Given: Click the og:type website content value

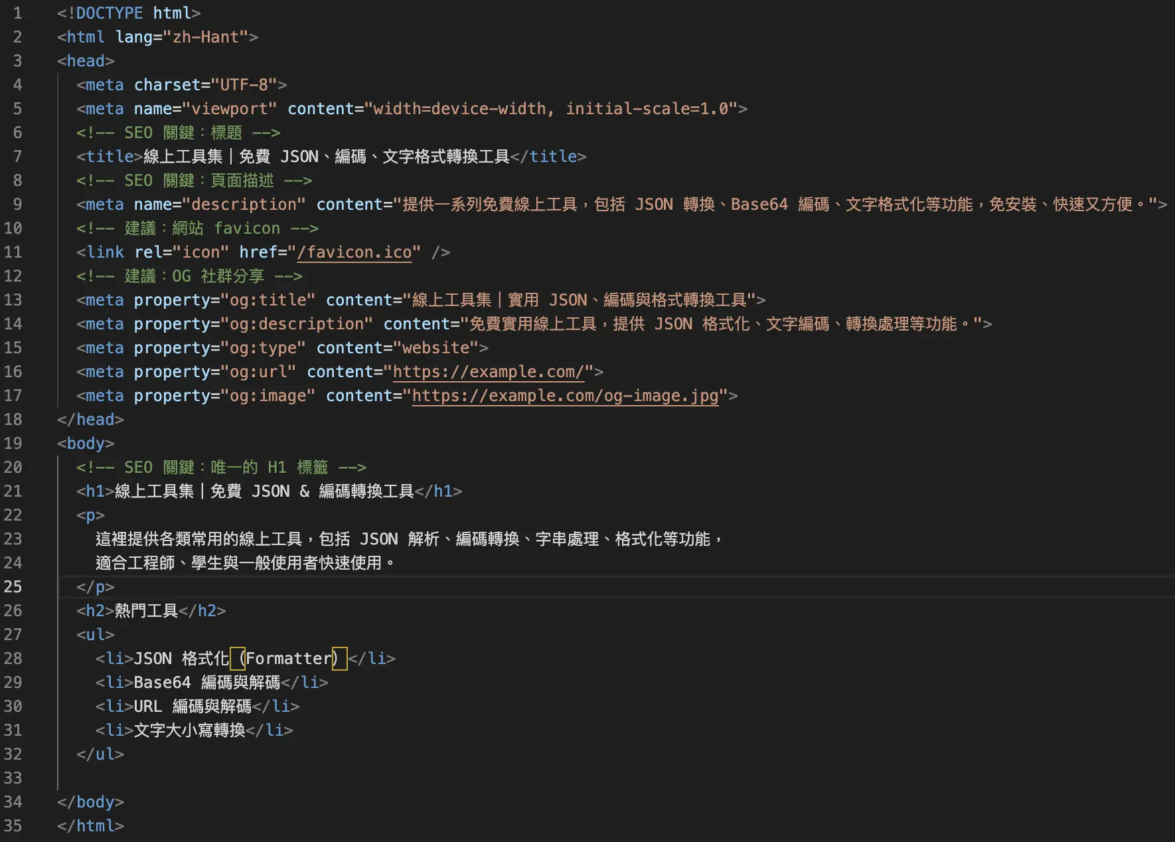Looking at the screenshot, I should coord(435,348).
